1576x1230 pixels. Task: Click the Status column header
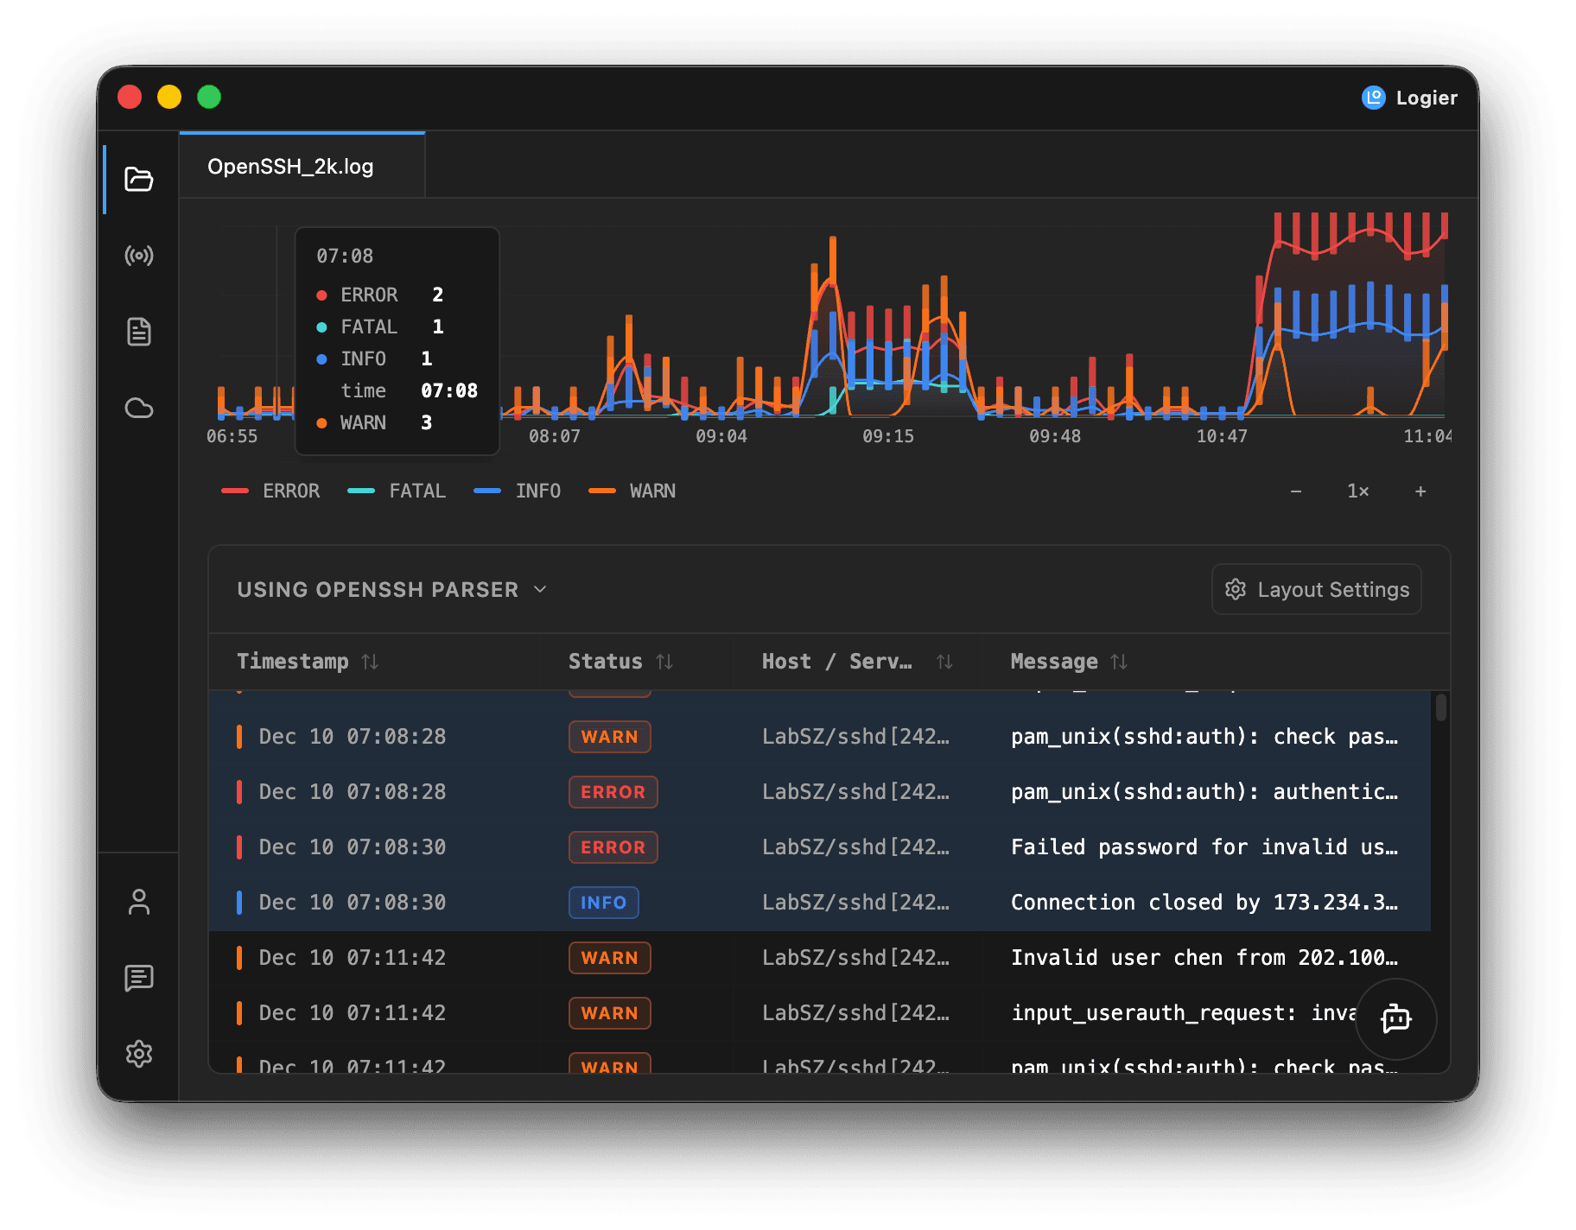click(605, 662)
